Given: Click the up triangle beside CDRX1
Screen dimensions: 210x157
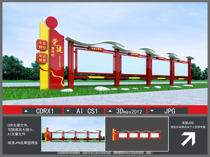Looking at the screenshot, I should [26, 111].
